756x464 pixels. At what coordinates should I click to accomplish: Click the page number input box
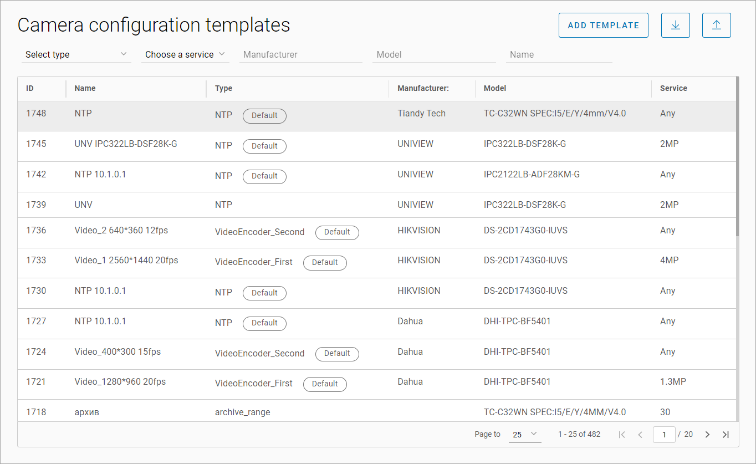(x=664, y=435)
